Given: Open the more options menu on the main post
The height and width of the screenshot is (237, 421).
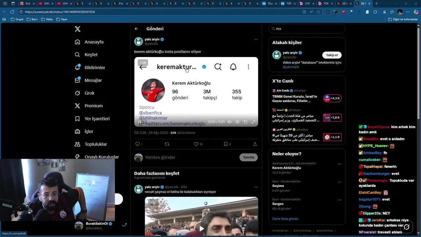Looking at the screenshot, I should (256, 39).
